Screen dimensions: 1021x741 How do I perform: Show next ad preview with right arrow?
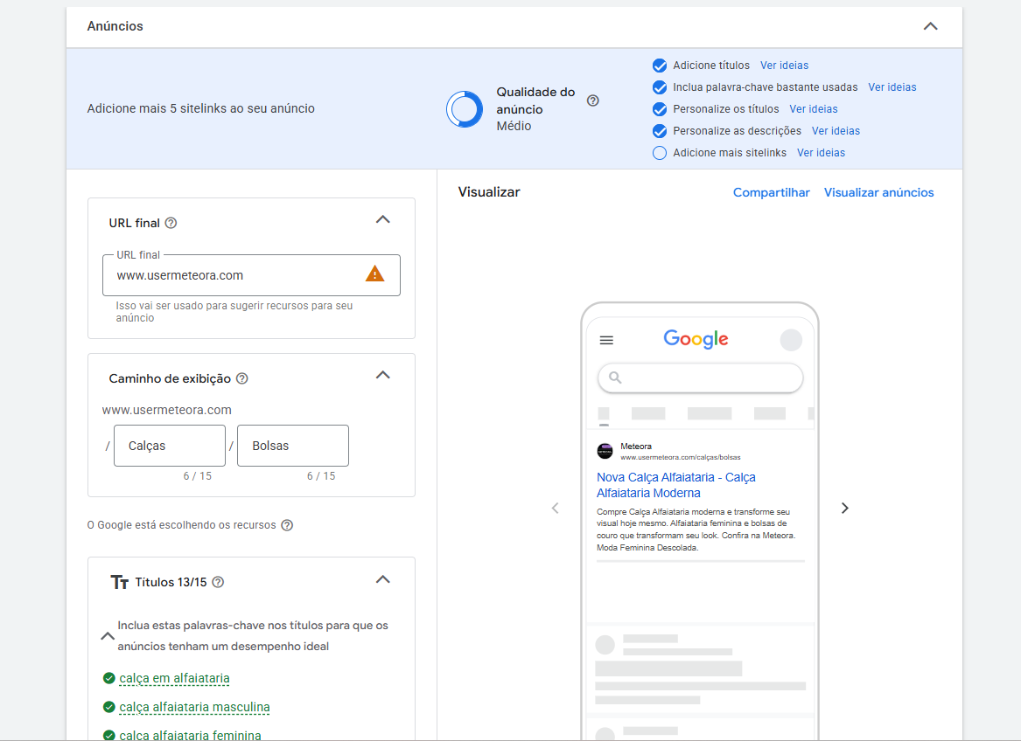tap(844, 508)
